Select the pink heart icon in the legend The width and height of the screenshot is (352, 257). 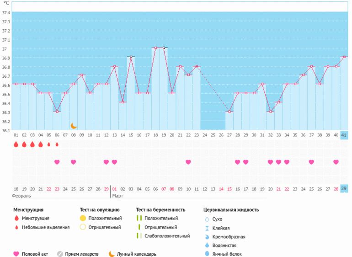(17, 254)
